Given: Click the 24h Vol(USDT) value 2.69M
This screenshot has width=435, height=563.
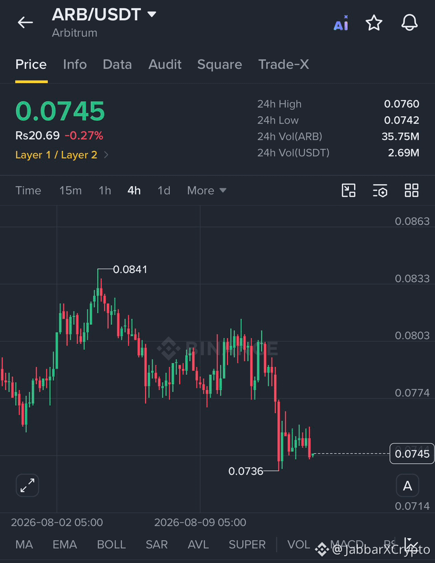Looking at the screenshot, I should [x=403, y=152].
